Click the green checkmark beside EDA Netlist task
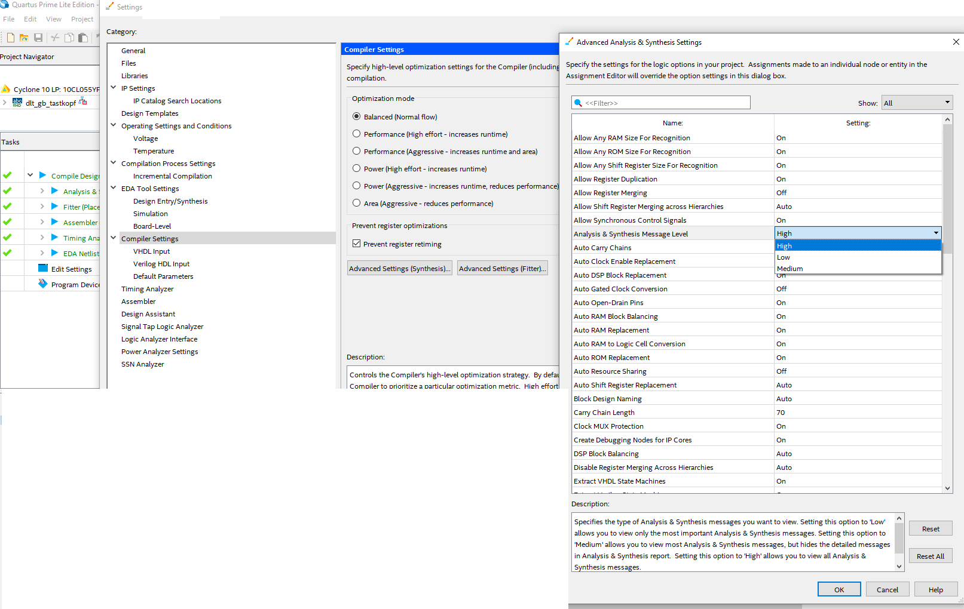 pyautogui.click(x=7, y=253)
